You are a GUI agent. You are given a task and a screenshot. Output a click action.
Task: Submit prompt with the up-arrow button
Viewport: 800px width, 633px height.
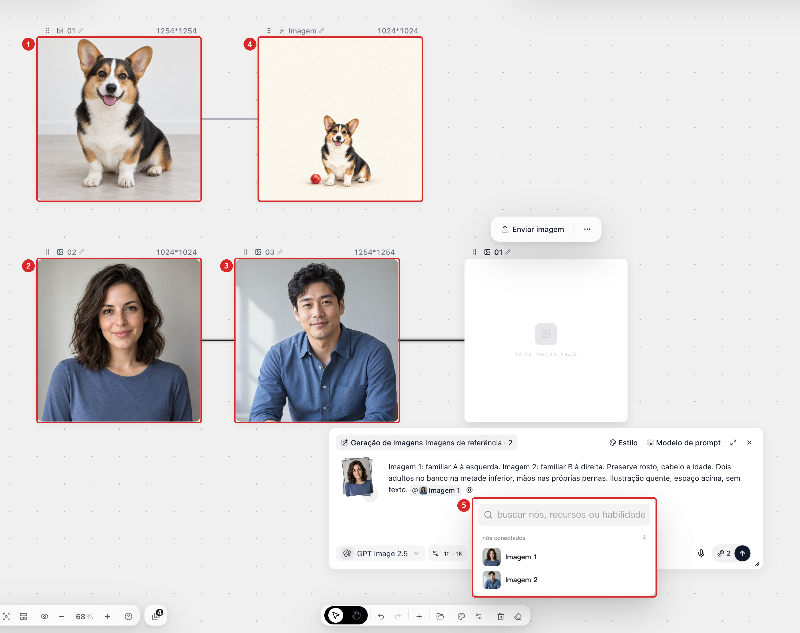point(742,553)
